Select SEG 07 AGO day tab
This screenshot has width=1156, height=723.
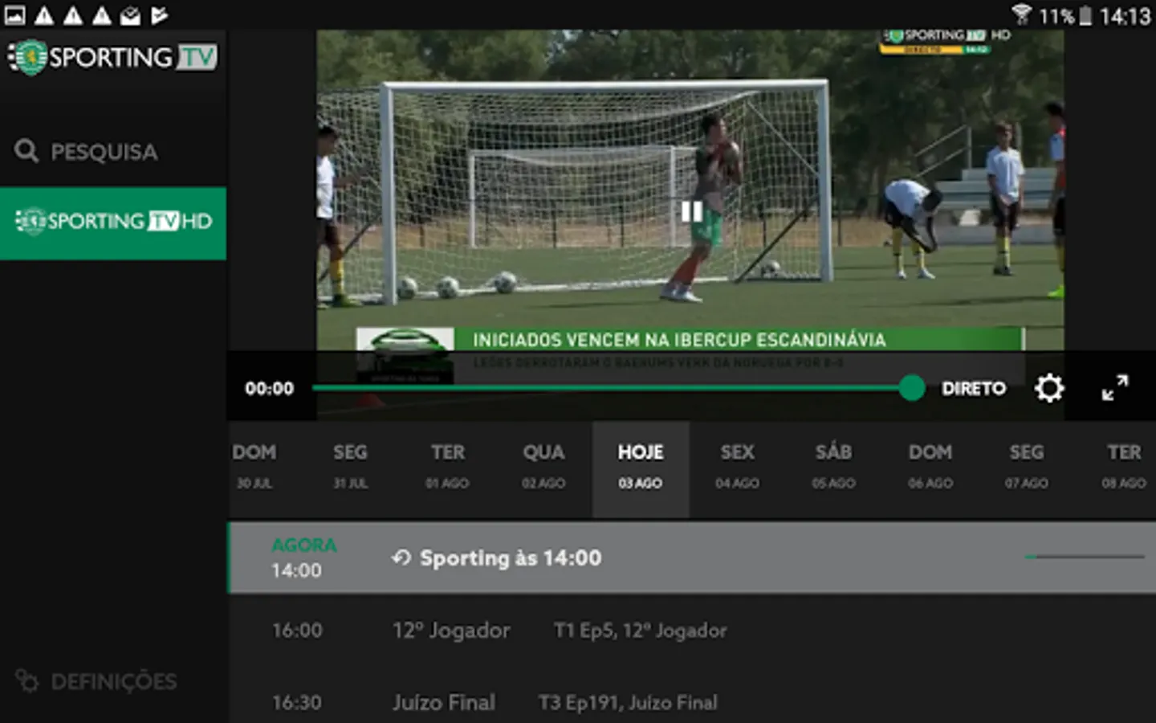pos(1027,469)
